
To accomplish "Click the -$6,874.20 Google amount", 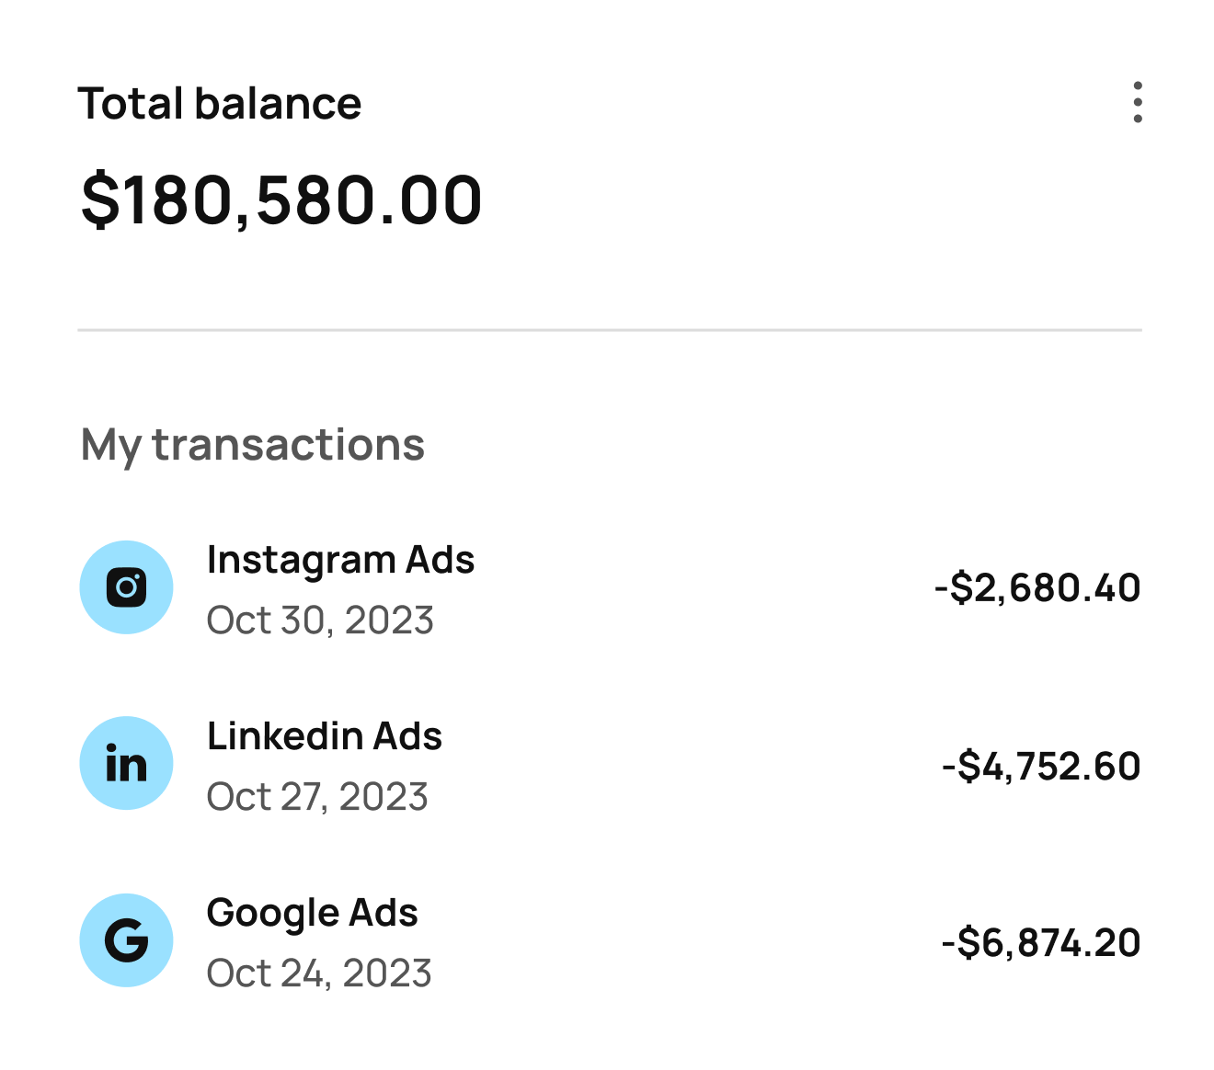I will (1041, 942).
